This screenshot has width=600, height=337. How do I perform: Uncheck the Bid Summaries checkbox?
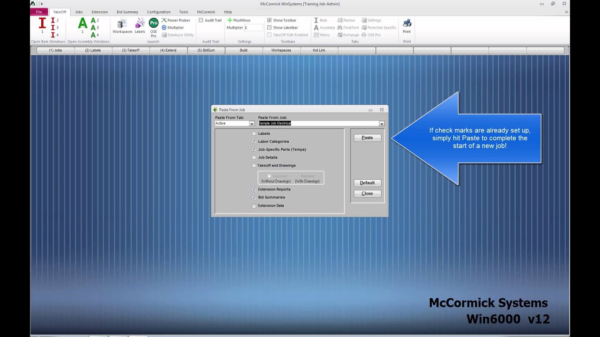[x=254, y=197]
